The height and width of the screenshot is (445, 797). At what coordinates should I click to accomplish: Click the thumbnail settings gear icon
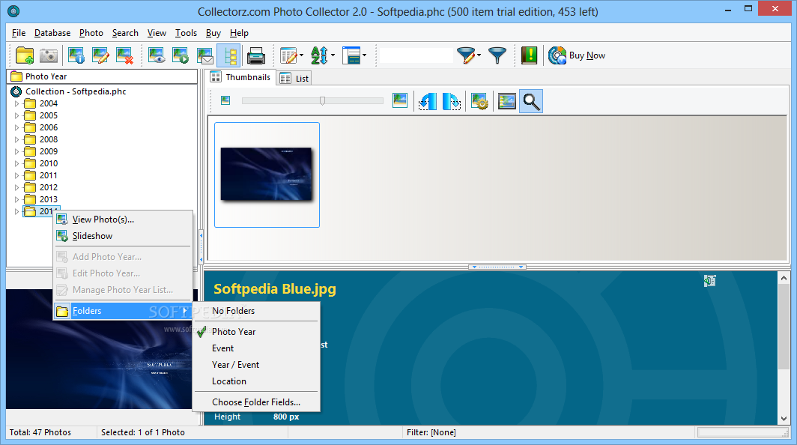480,101
